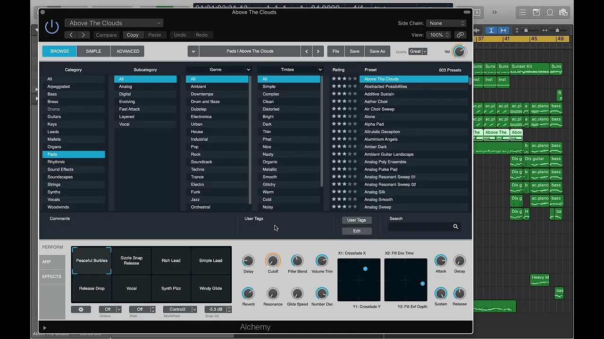Open the EFFECTS section tab
Viewport: 604px width, 339px height.
click(x=51, y=276)
